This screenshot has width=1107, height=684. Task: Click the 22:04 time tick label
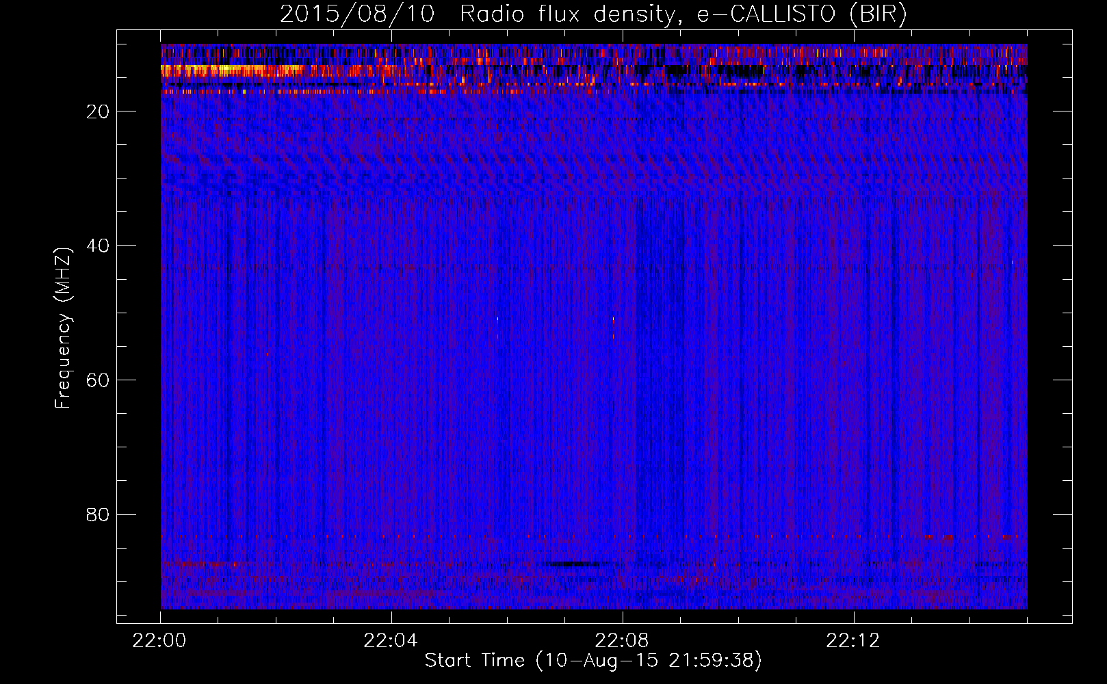point(391,641)
